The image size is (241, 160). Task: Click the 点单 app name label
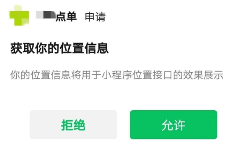pyautogui.click(x=66, y=17)
